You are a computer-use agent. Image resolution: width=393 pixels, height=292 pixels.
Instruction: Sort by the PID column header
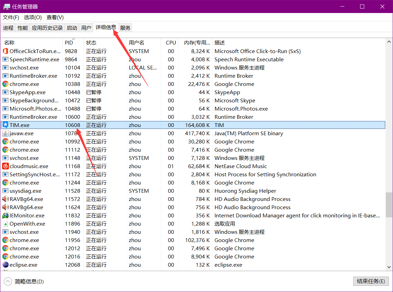[x=69, y=43]
